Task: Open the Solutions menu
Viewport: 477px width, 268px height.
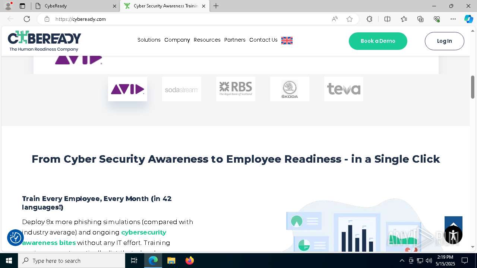Action: coord(149,40)
